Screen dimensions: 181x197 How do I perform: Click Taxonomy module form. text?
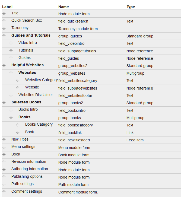click(78, 29)
